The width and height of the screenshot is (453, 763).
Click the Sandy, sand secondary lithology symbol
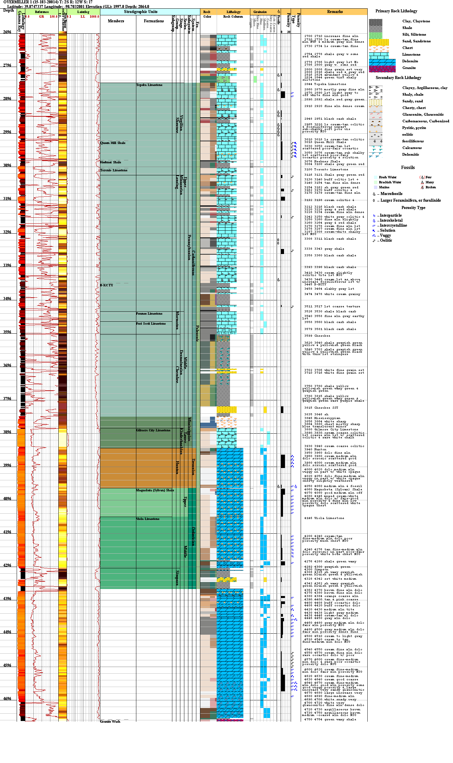click(375, 102)
